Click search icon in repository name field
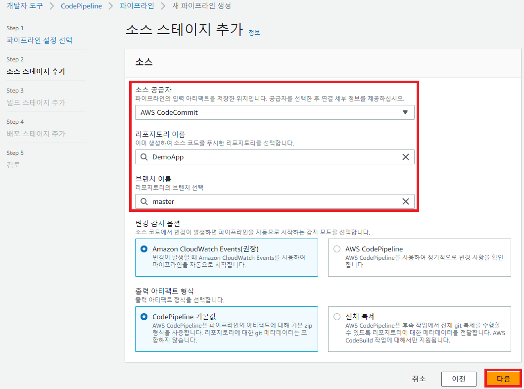 (144, 157)
